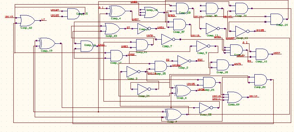Click the GT net label
294x132 pixels.
click(128, 28)
